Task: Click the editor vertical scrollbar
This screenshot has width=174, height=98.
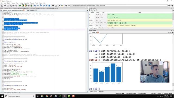Action: click(88, 52)
